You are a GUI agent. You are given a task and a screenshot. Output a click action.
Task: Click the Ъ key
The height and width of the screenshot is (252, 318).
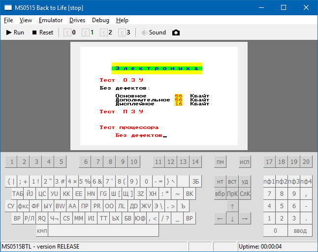click(183, 206)
